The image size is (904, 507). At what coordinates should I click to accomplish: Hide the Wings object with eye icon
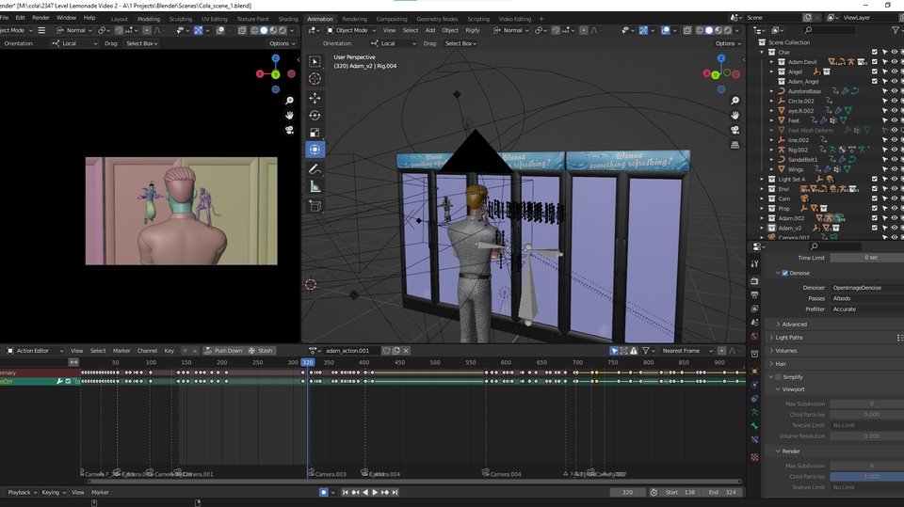point(895,169)
